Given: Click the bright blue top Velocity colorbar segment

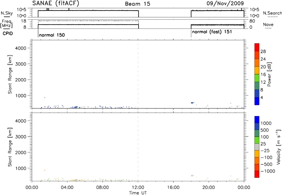Looking at the screenshot, I should coord(257,120).
